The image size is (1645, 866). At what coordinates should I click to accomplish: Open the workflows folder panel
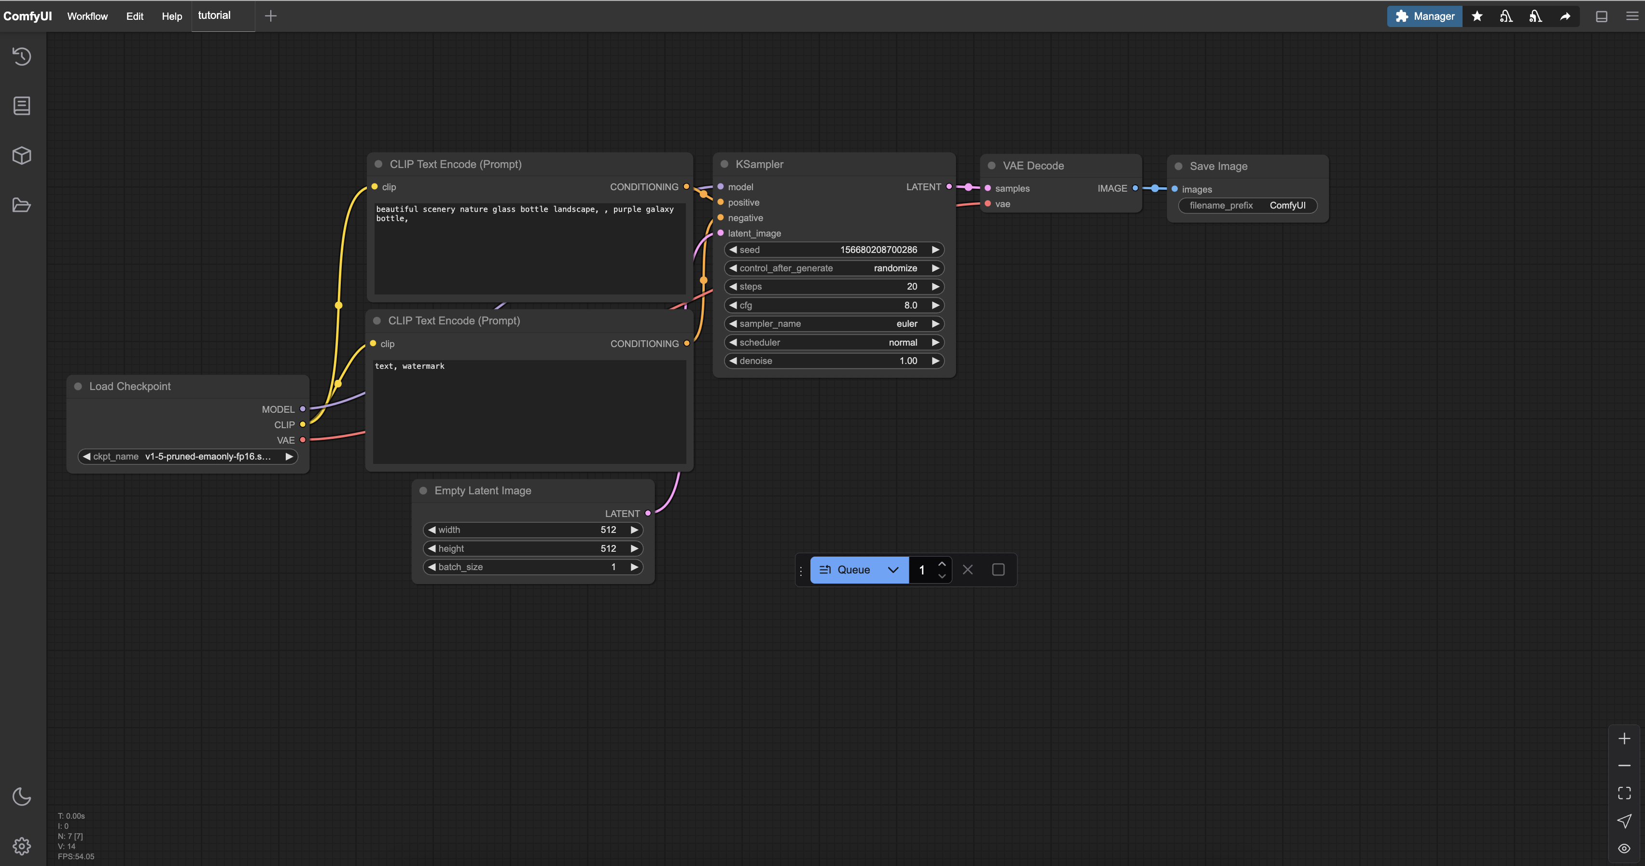point(21,204)
